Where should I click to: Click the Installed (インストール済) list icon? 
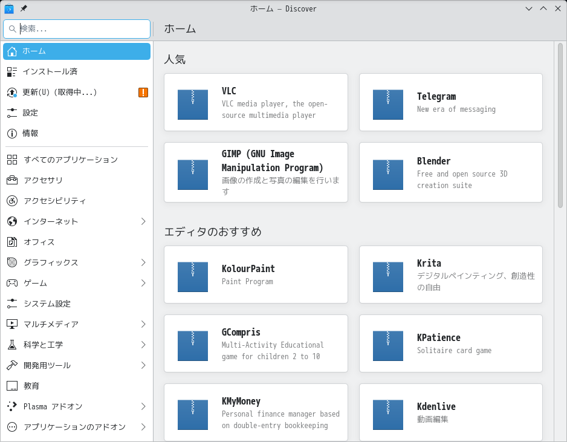(x=12, y=71)
